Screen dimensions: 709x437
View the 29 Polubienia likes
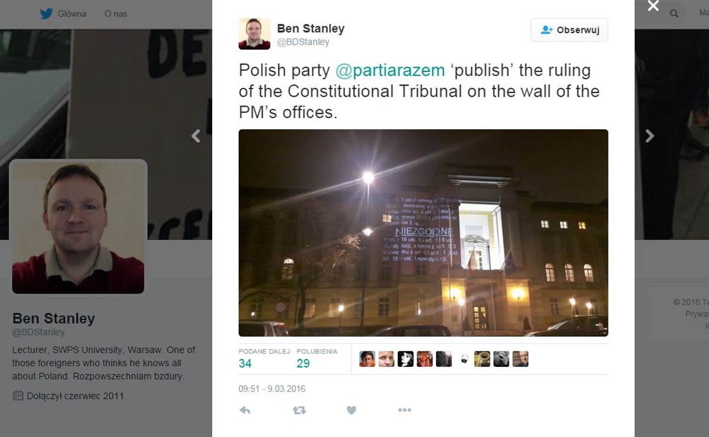317,359
